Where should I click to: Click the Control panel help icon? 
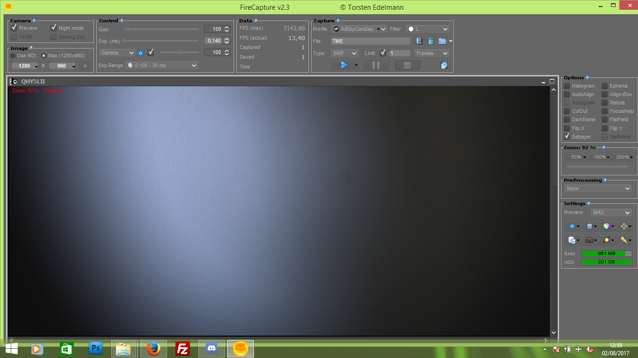pos(121,21)
